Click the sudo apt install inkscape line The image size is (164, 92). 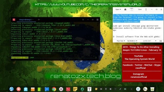136,26
